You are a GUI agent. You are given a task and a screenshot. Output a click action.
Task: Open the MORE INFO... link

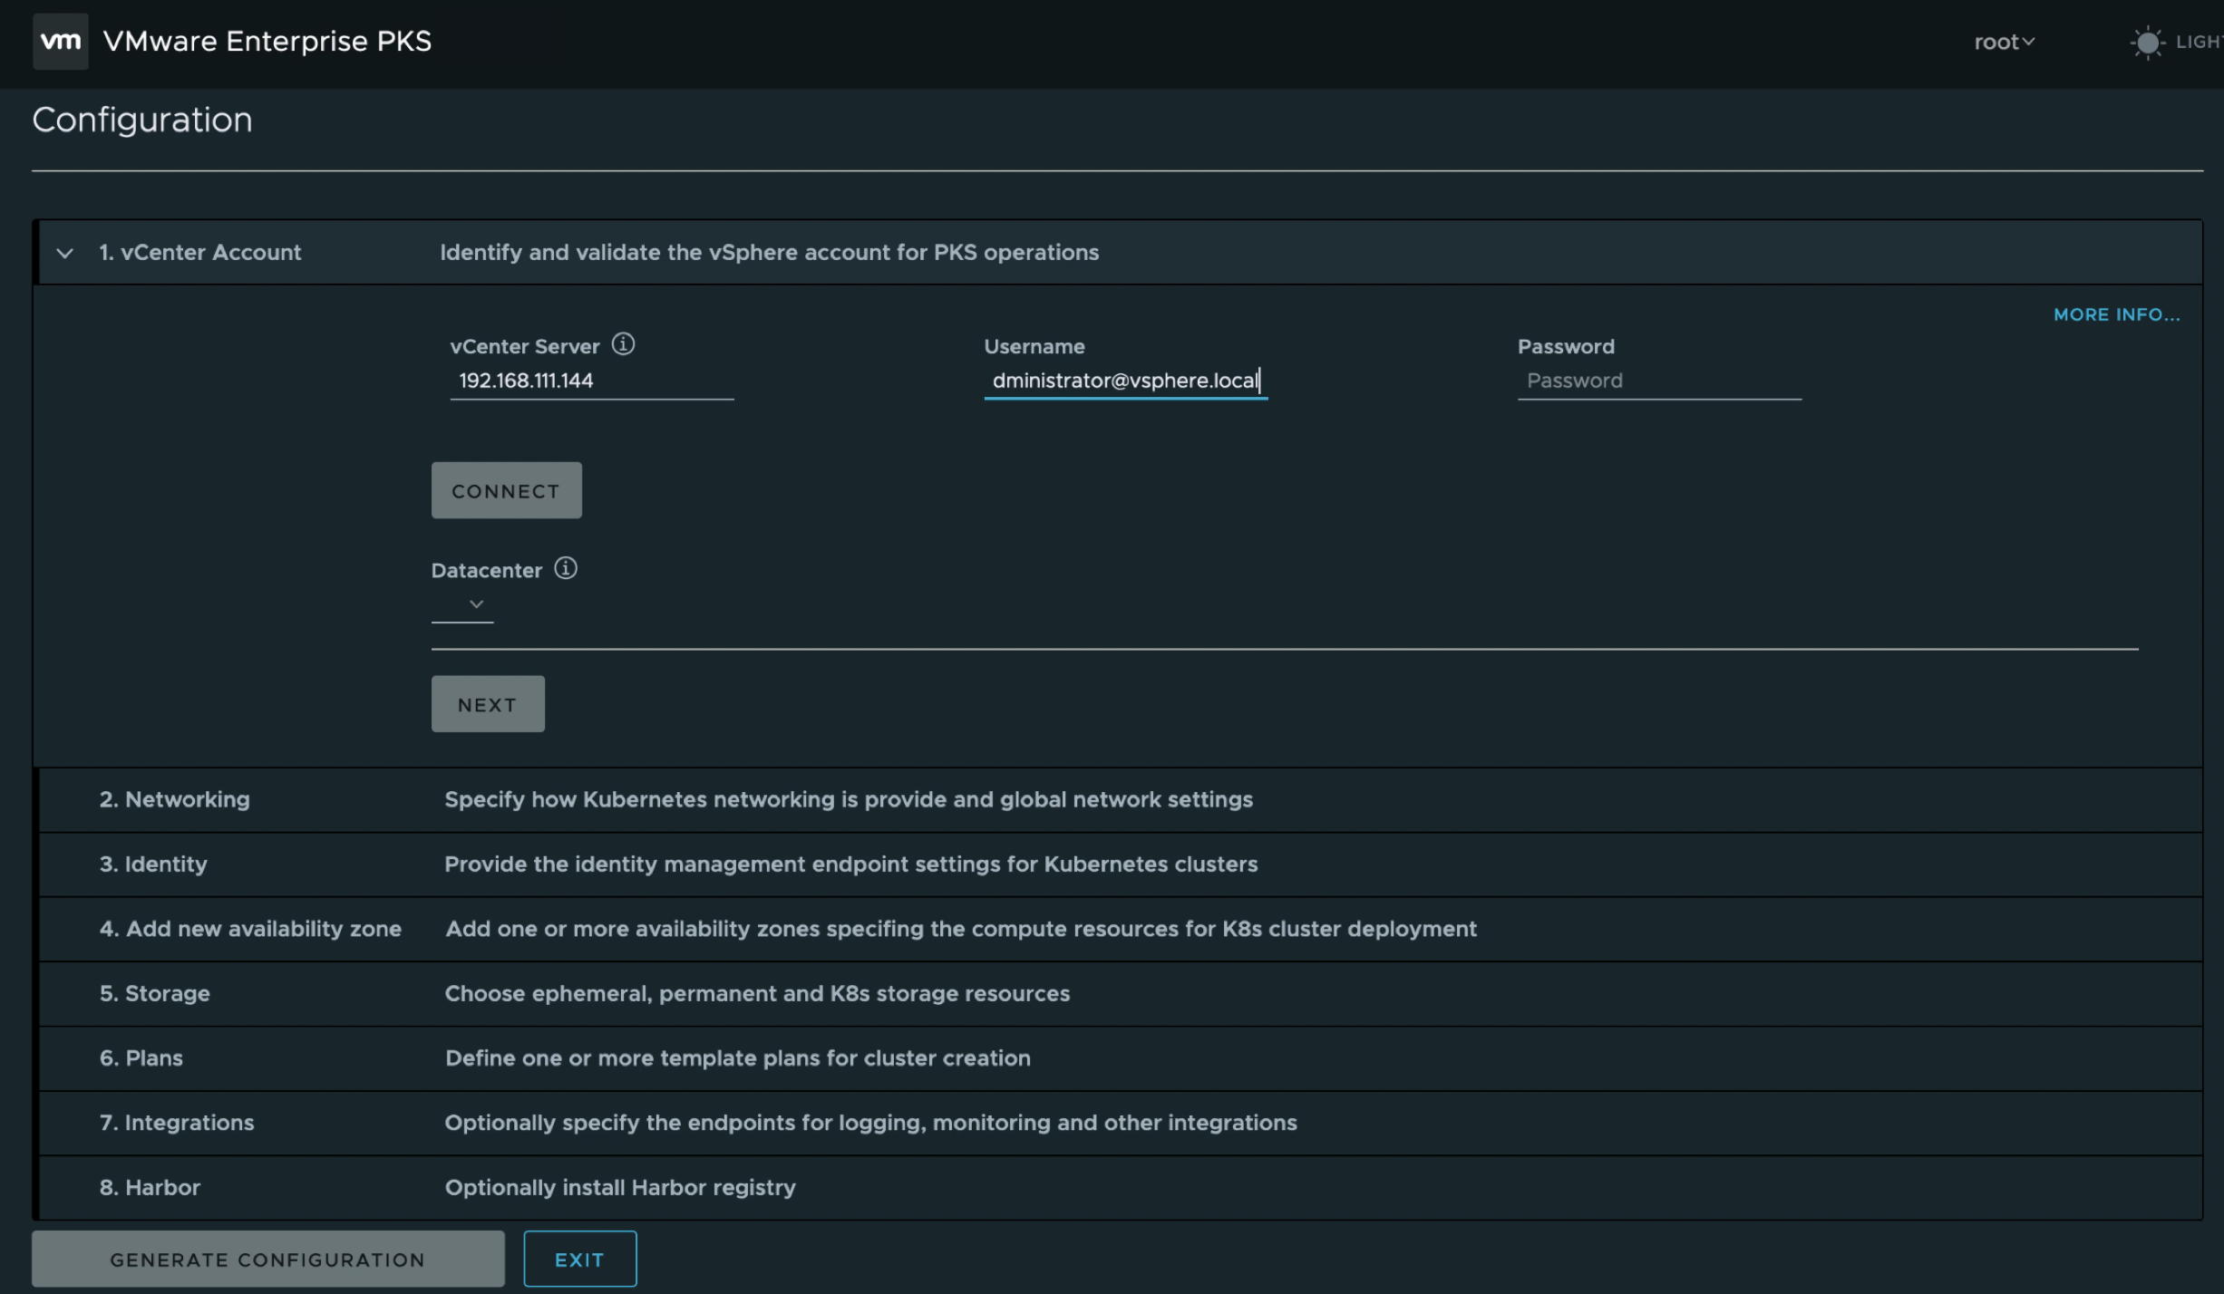coord(2117,314)
